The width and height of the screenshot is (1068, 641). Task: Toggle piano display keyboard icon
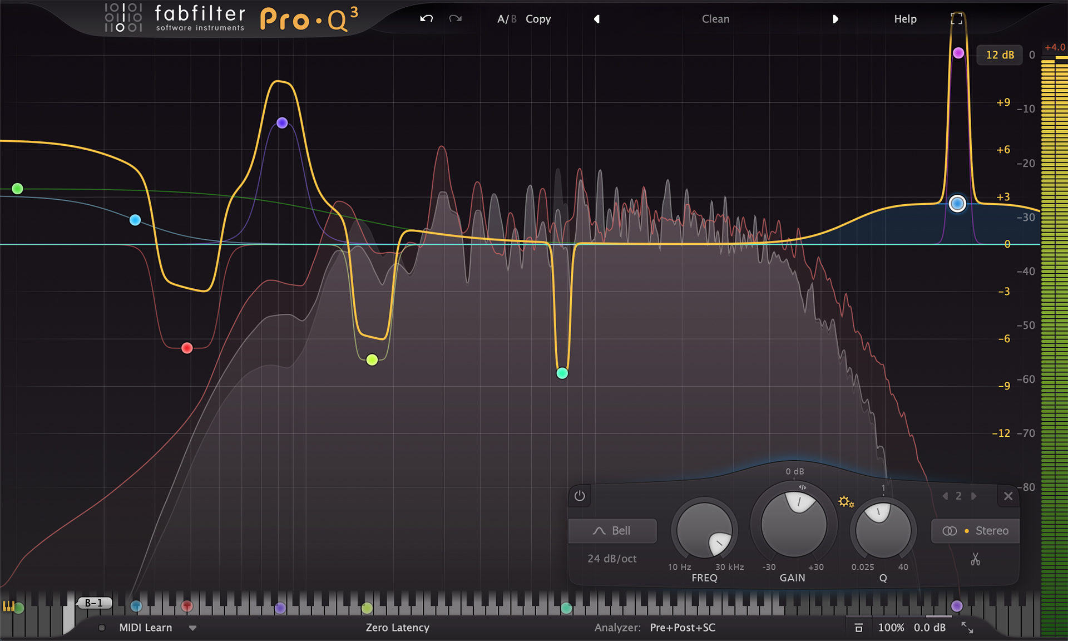coord(8,607)
